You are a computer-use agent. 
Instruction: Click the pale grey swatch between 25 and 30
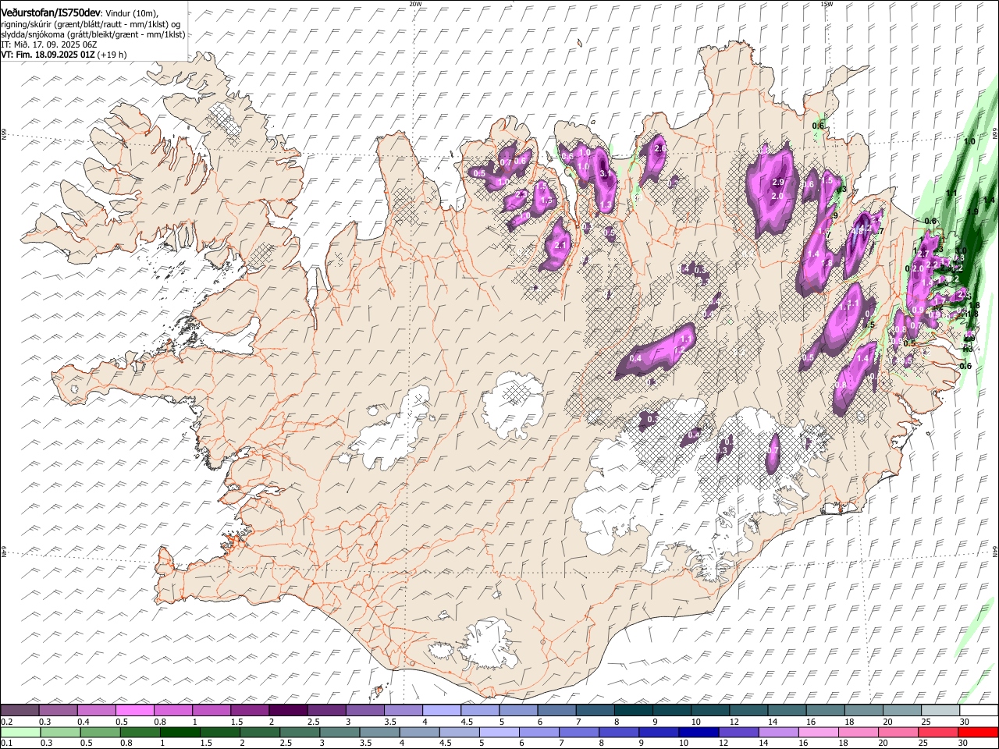(940, 710)
